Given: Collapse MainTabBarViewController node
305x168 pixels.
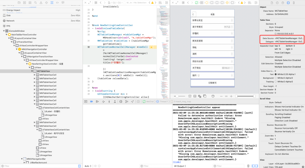Looking at the screenshot, I should coord(7,35).
